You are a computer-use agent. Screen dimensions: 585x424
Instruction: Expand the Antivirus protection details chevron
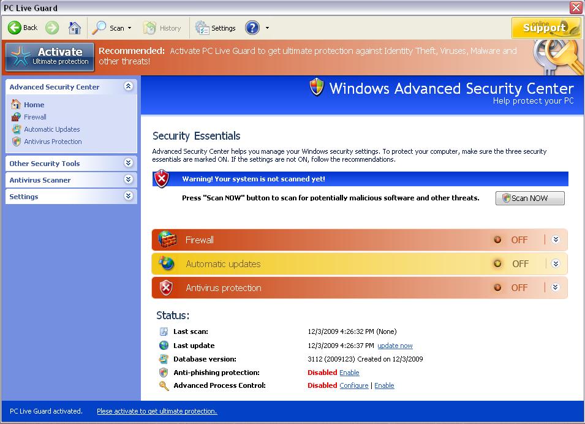556,287
